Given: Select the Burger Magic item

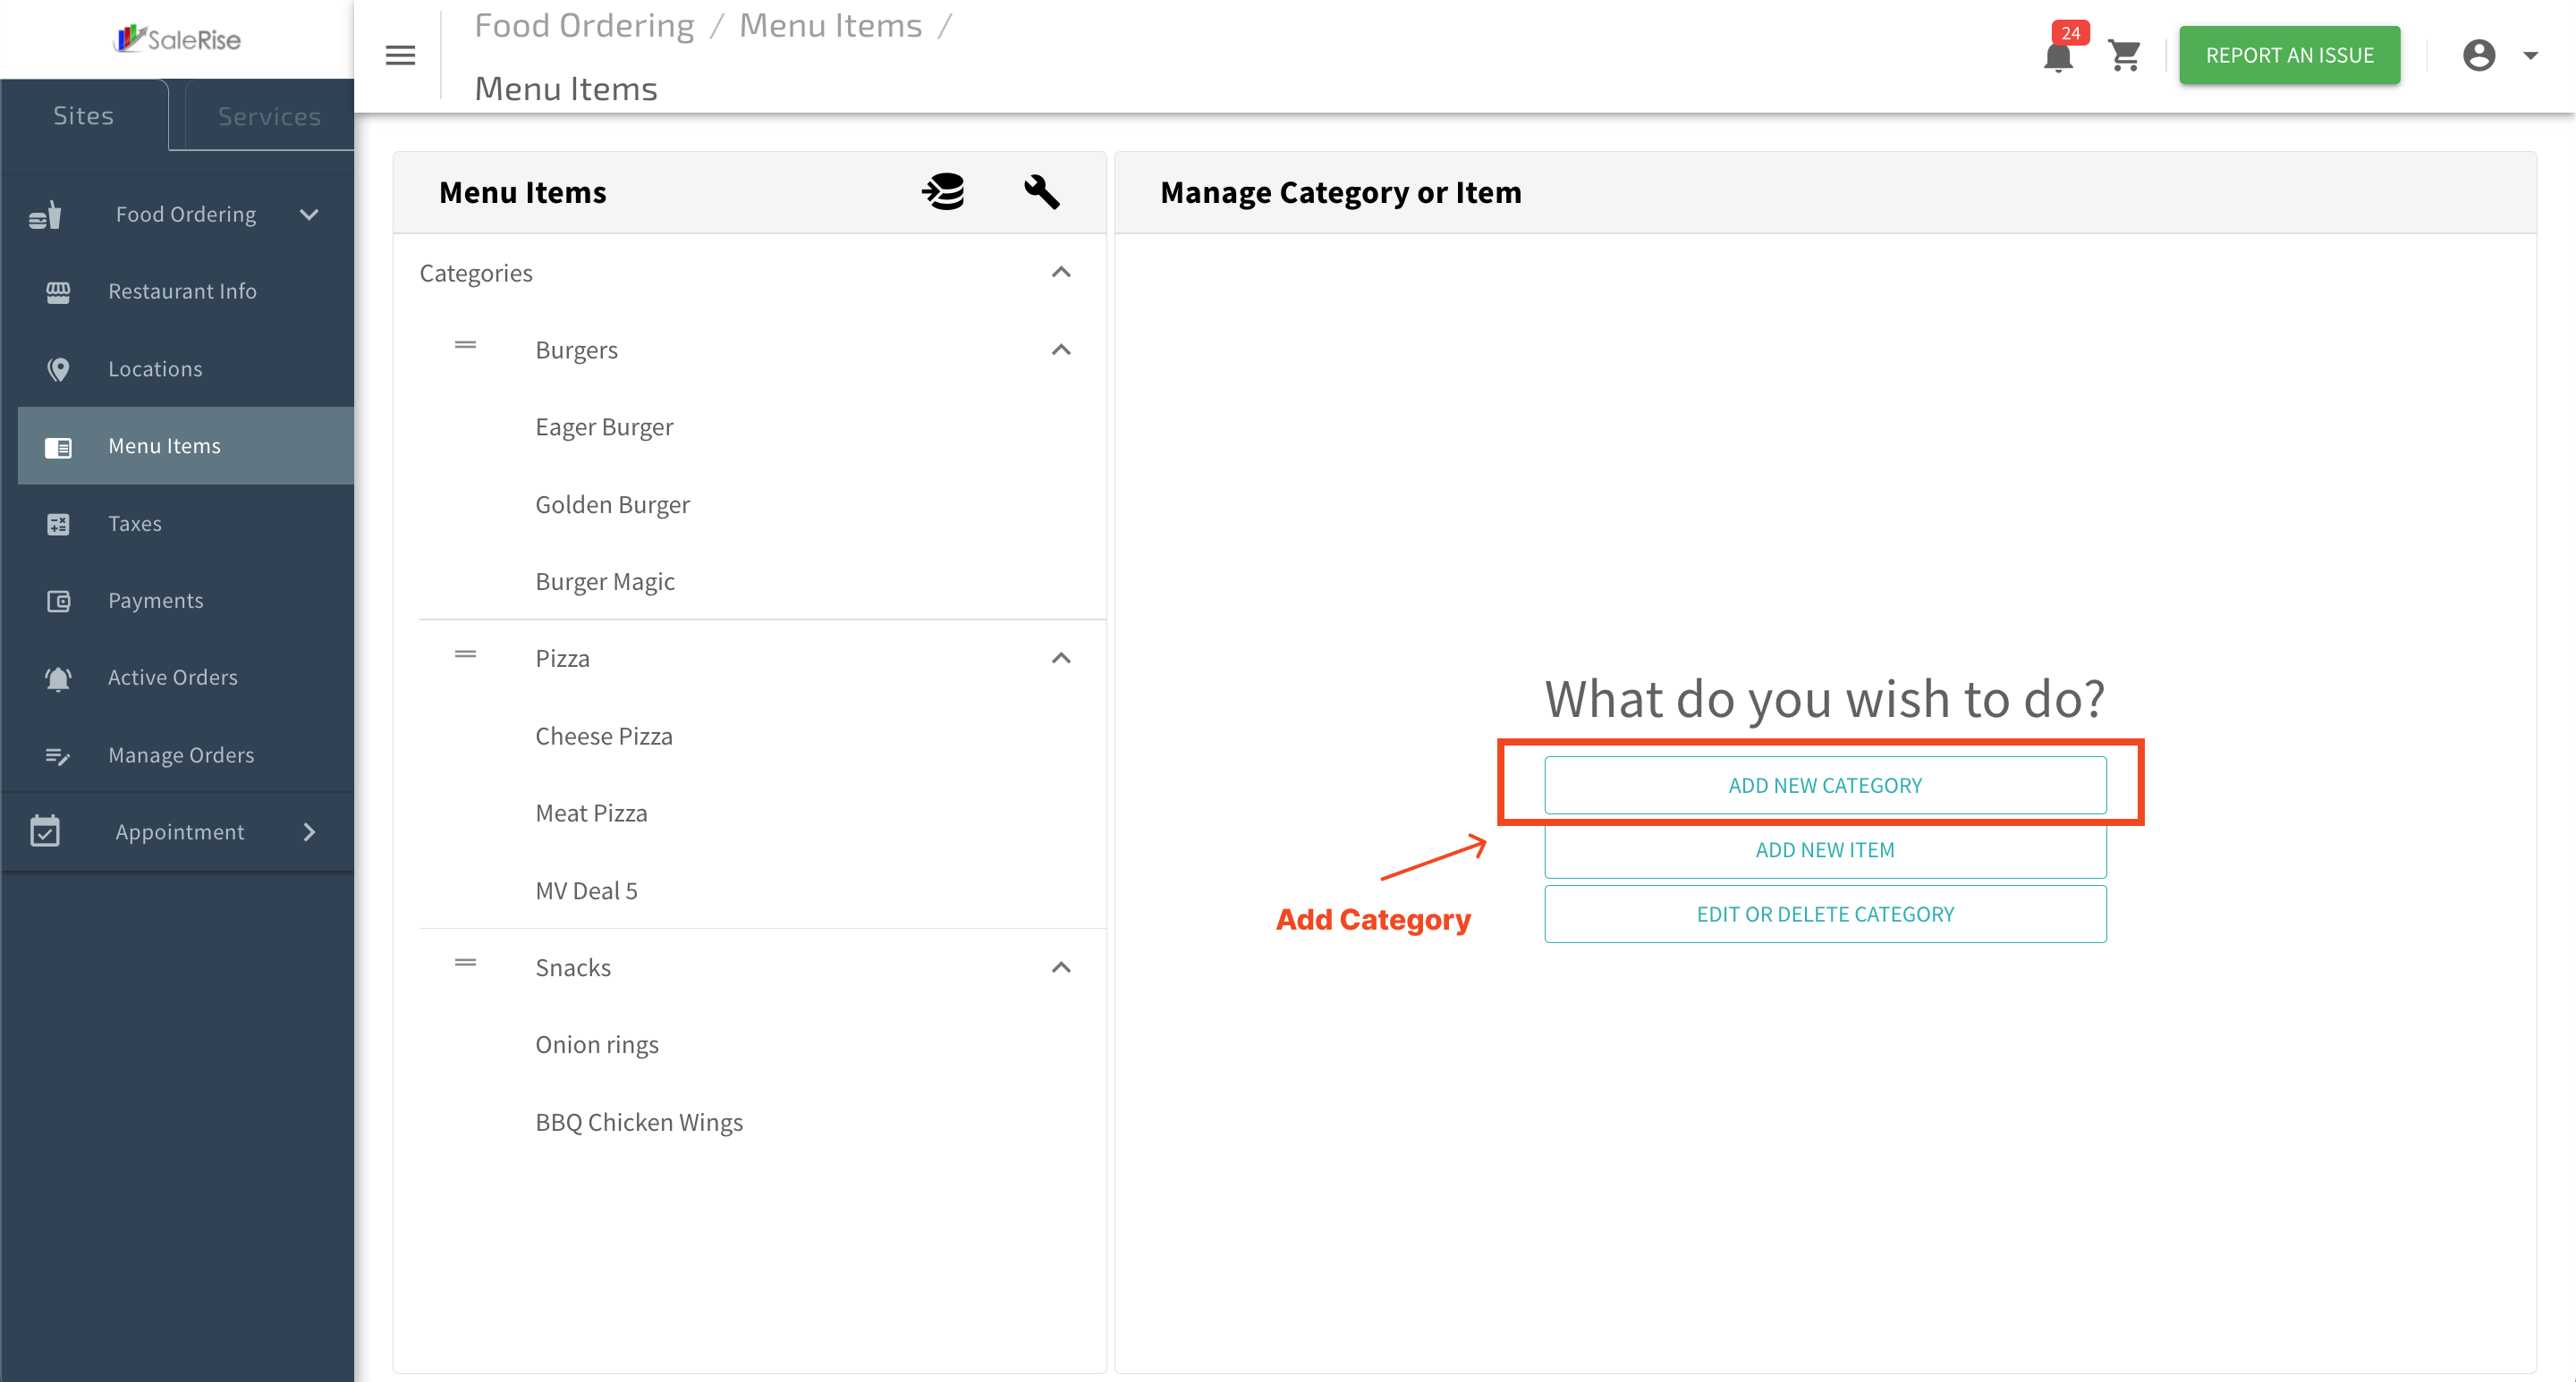Looking at the screenshot, I should pyautogui.click(x=605, y=582).
